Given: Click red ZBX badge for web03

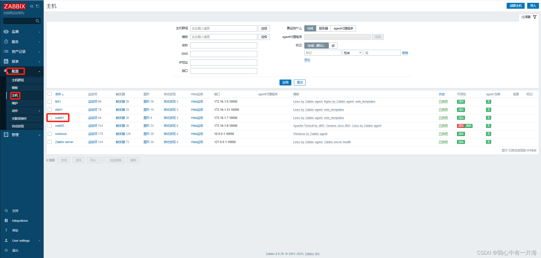Looking at the screenshot, I should (461, 126).
